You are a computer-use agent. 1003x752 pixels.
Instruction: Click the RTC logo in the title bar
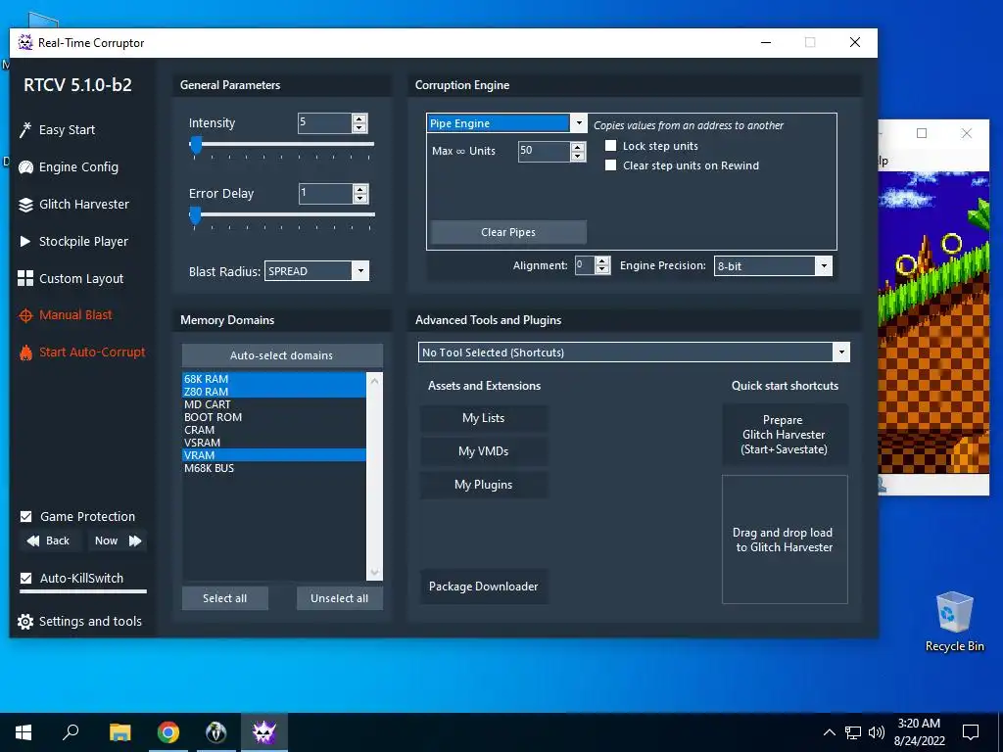[x=25, y=43]
